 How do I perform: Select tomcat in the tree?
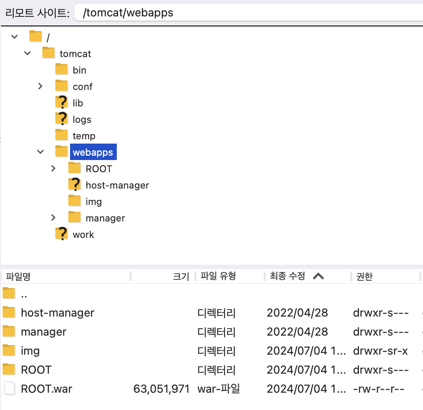tap(75, 54)
